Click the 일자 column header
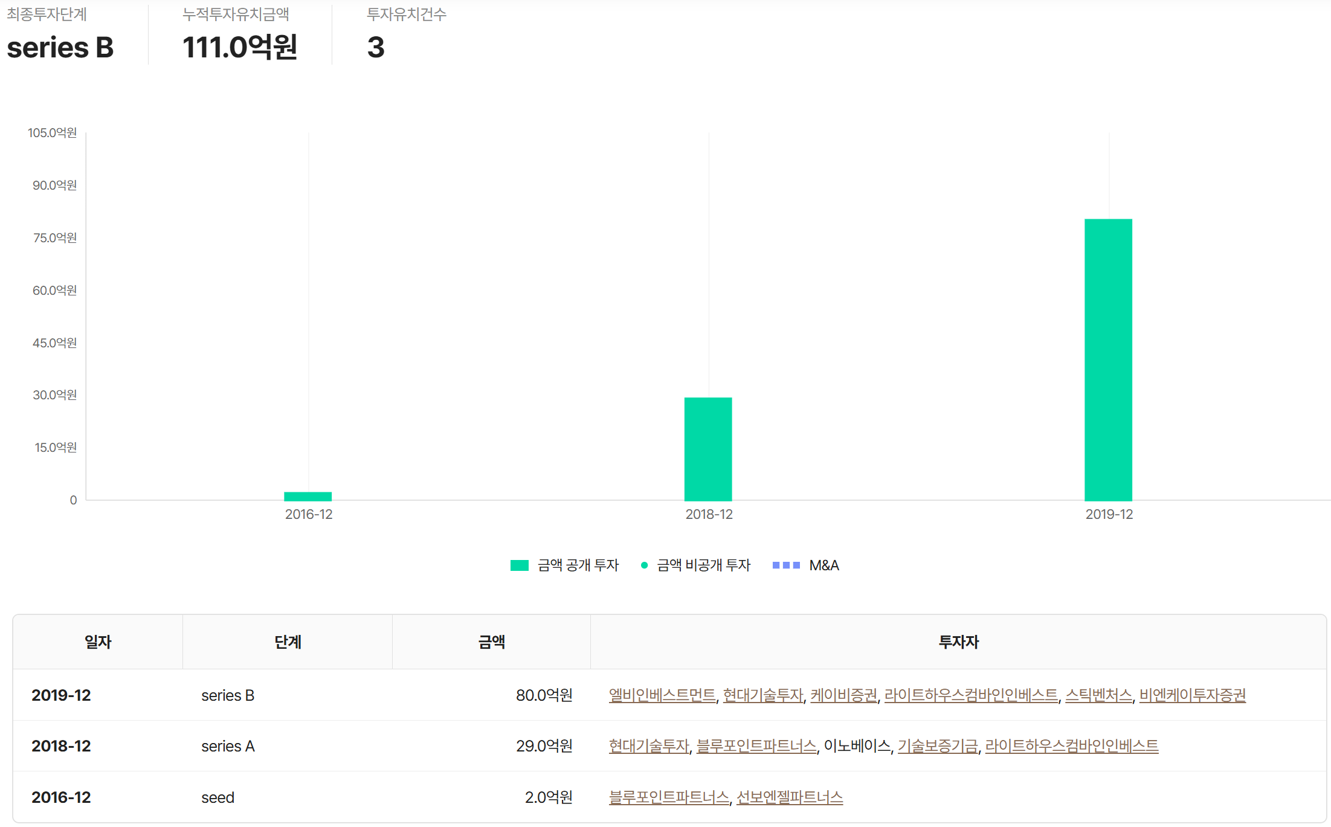 [98, 642]
